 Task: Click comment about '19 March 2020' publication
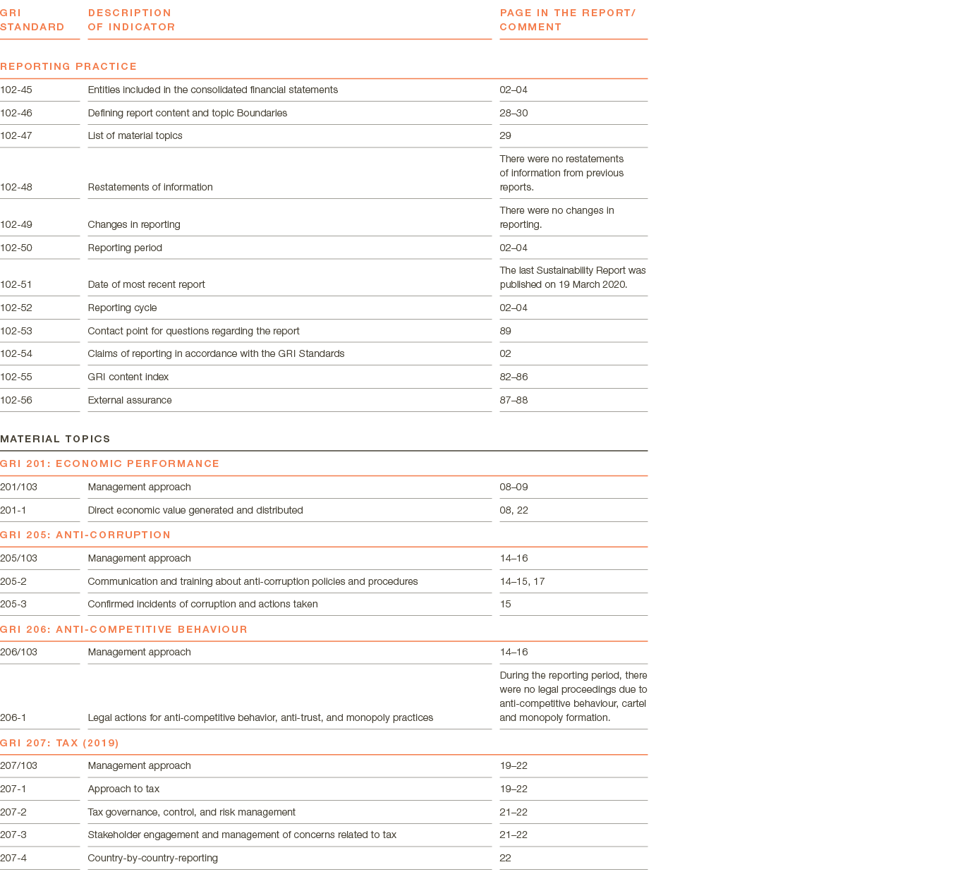point(573,277)
